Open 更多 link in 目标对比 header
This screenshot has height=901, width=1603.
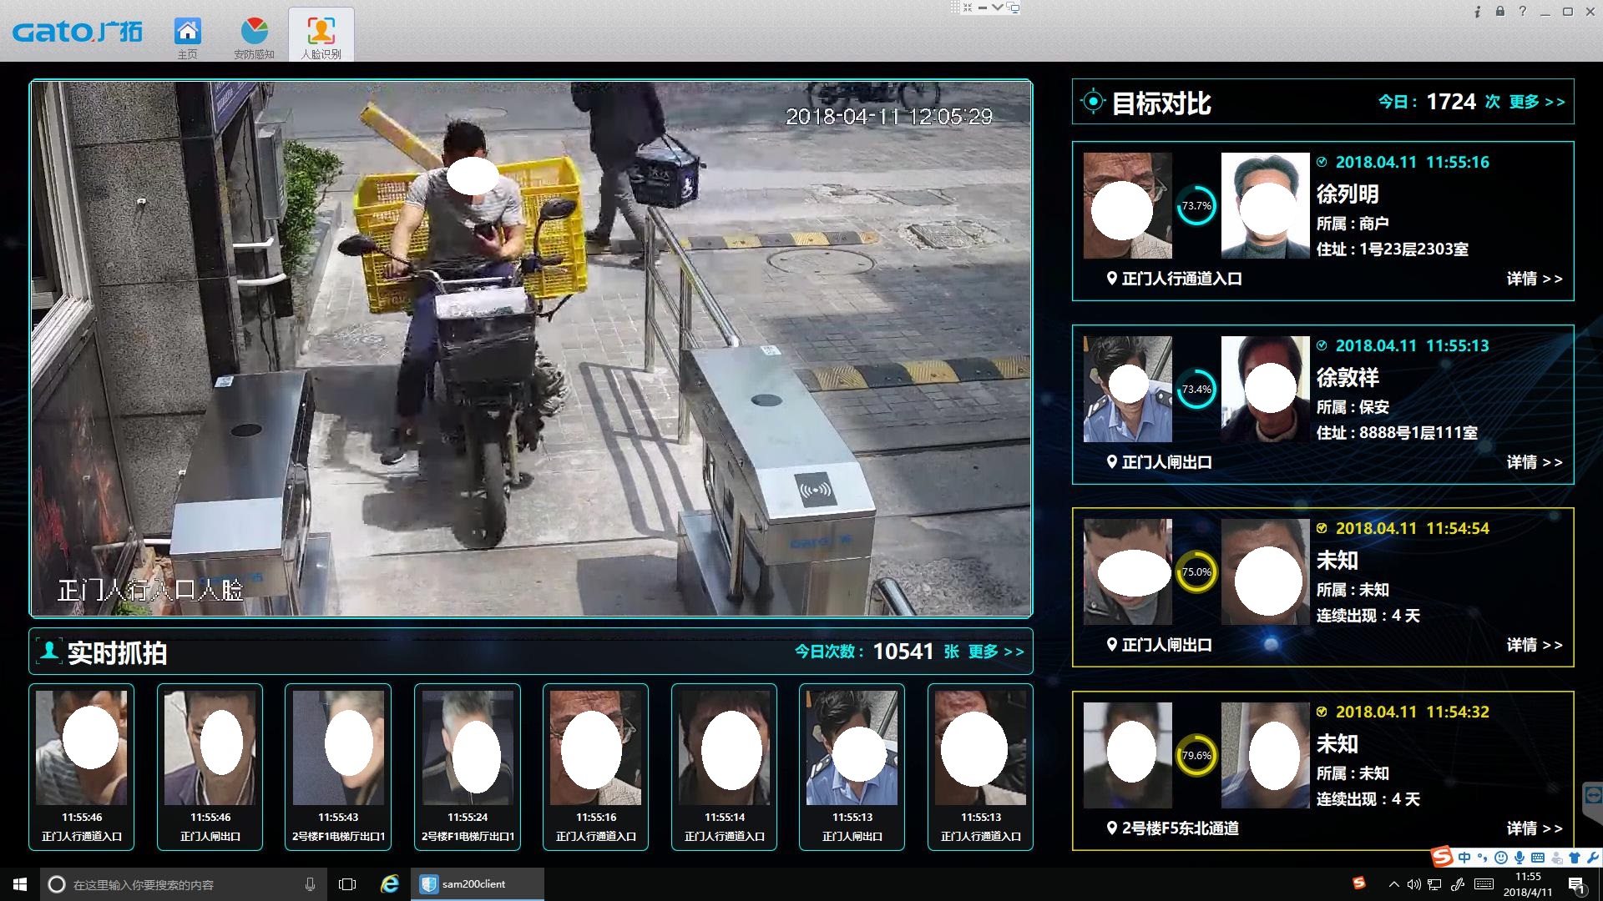tap(1536, 102)
